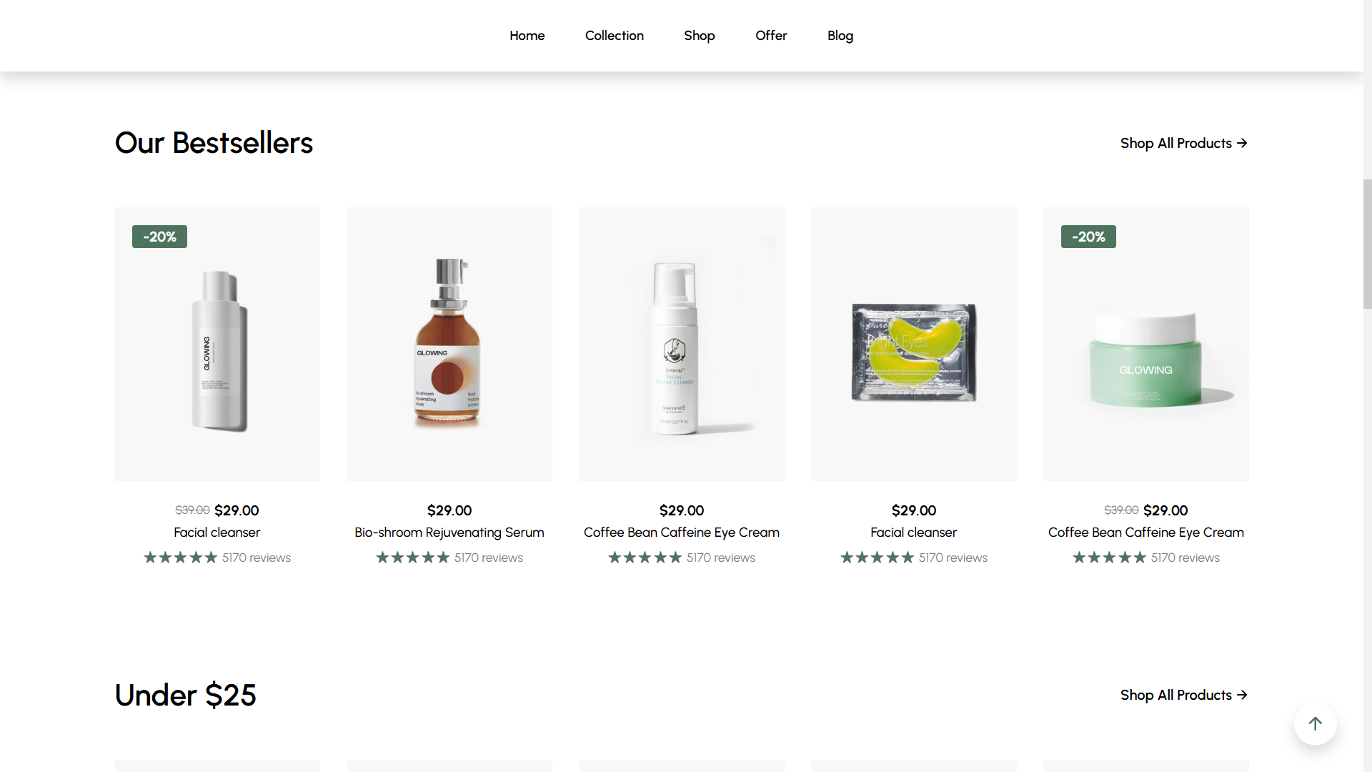Click Shop All Products beside Our Bestsellers
Screen dimensions: 1372x772
pos(1183,143)
